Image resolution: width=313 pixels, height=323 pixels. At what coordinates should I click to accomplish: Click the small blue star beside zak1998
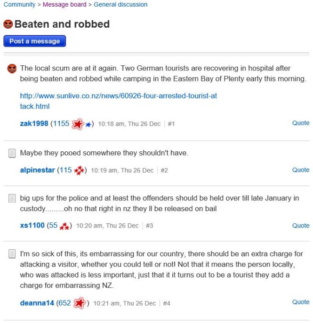tap(88, 125)
